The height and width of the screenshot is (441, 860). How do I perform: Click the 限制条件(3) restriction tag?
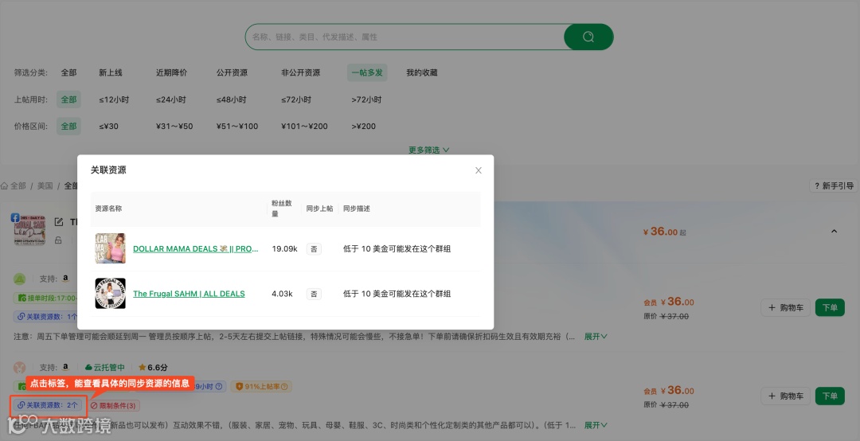point(114,406)
